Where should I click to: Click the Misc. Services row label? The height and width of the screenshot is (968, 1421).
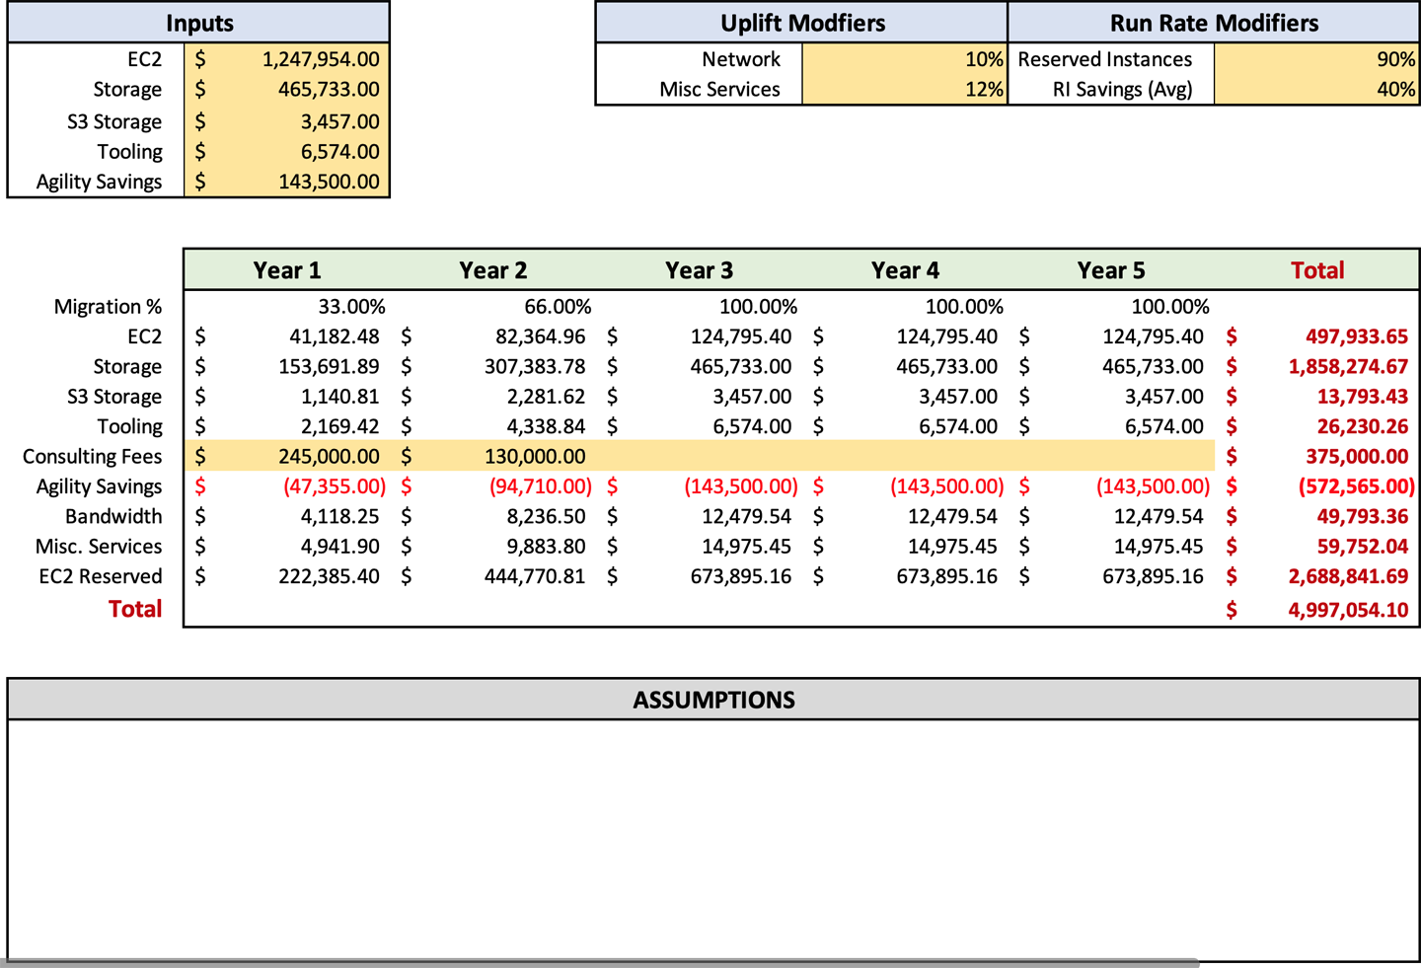[99, 547]
